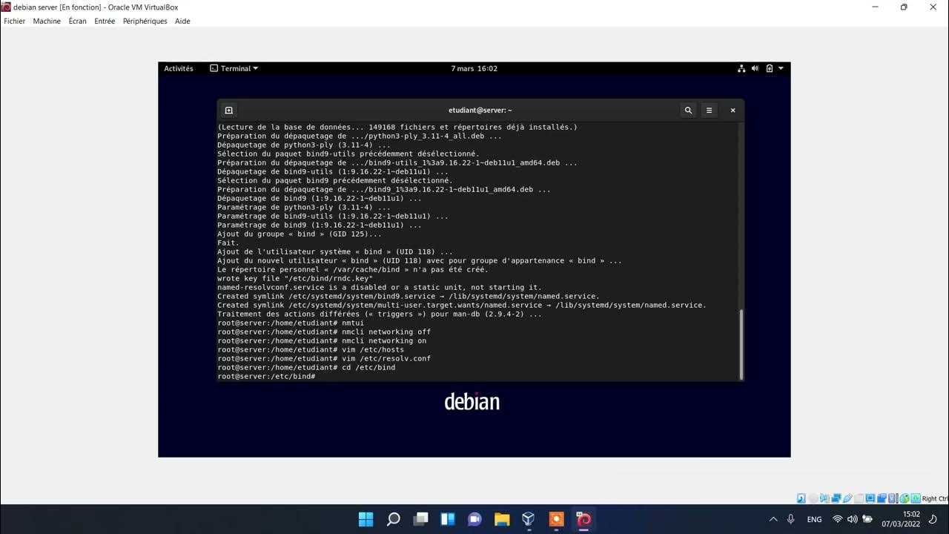Click the 'wrote key file' rndc.key line

point(295,279)
